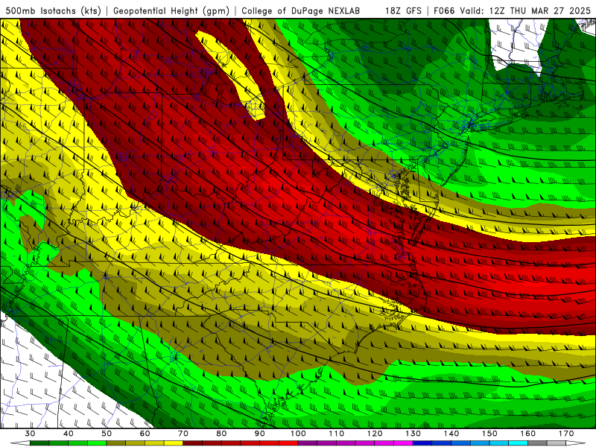
Task: Click the color scale label 90
Action: (260, 434)
